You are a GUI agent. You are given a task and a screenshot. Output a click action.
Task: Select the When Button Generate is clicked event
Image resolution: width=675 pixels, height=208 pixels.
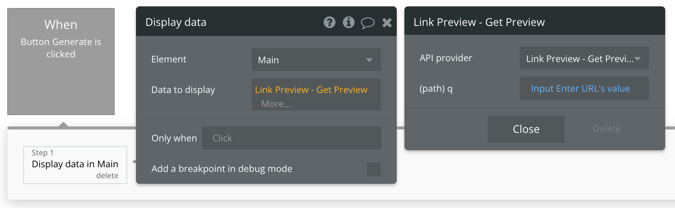click(61, 62)
